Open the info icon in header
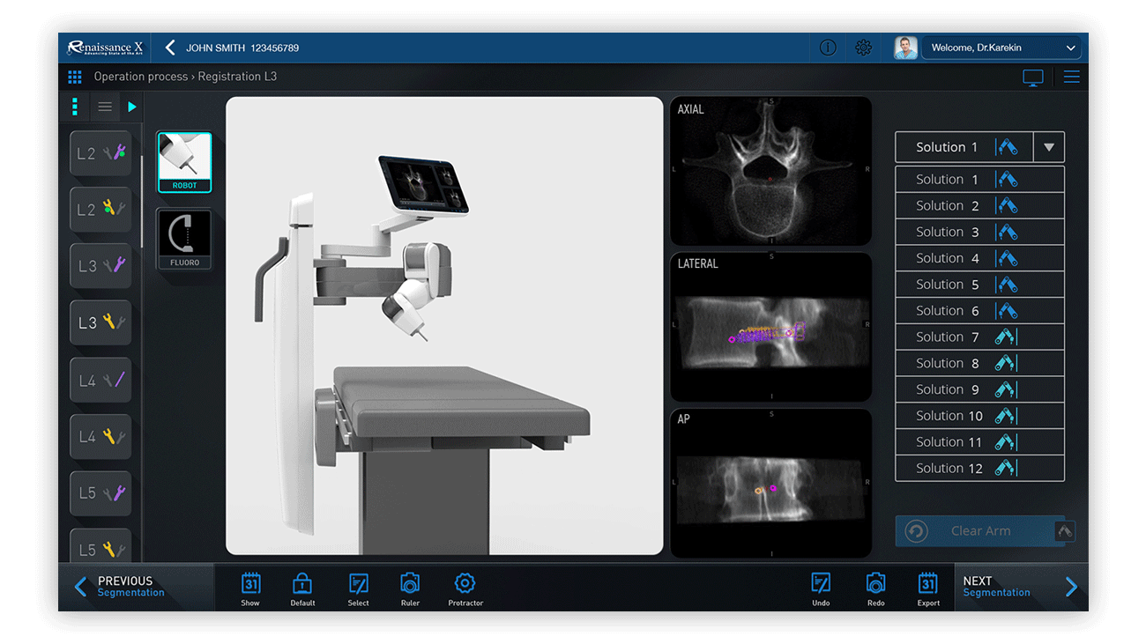The height and width of the screenshot is (644, 1146). (x=828, y=48)
